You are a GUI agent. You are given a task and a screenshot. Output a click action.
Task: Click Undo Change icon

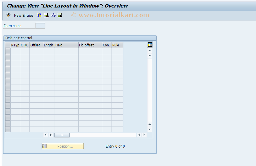click(x=53, y=15)
